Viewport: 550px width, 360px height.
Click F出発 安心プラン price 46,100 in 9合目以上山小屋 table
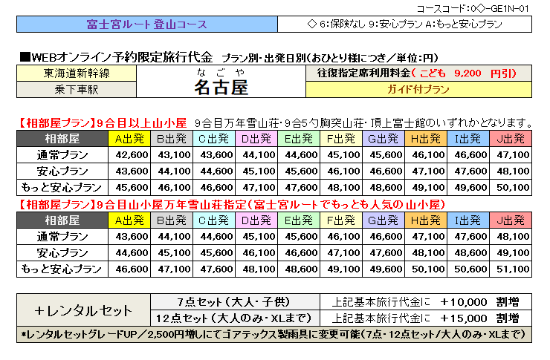pos(343,171)
